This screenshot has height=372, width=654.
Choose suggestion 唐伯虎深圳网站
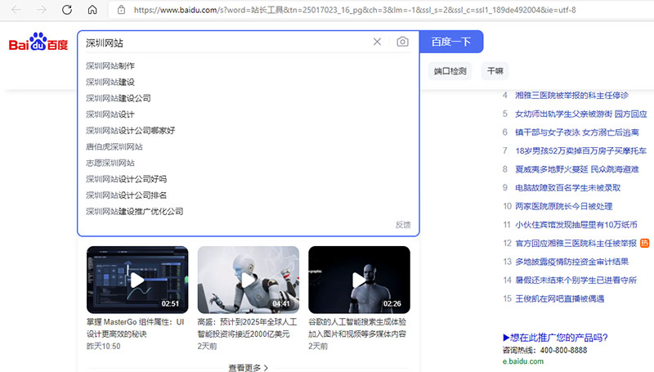(114, 146)
